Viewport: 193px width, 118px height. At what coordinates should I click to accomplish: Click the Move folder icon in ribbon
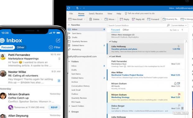coord(106,19)
